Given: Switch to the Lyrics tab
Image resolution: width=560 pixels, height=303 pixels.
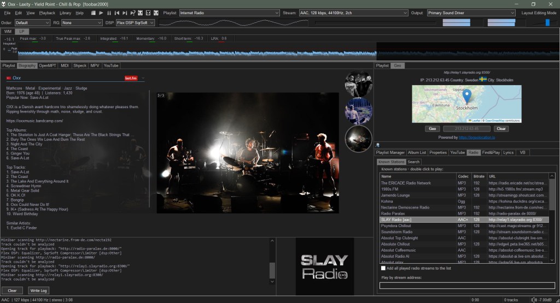Looking at the screenshot, I should 508,153.
